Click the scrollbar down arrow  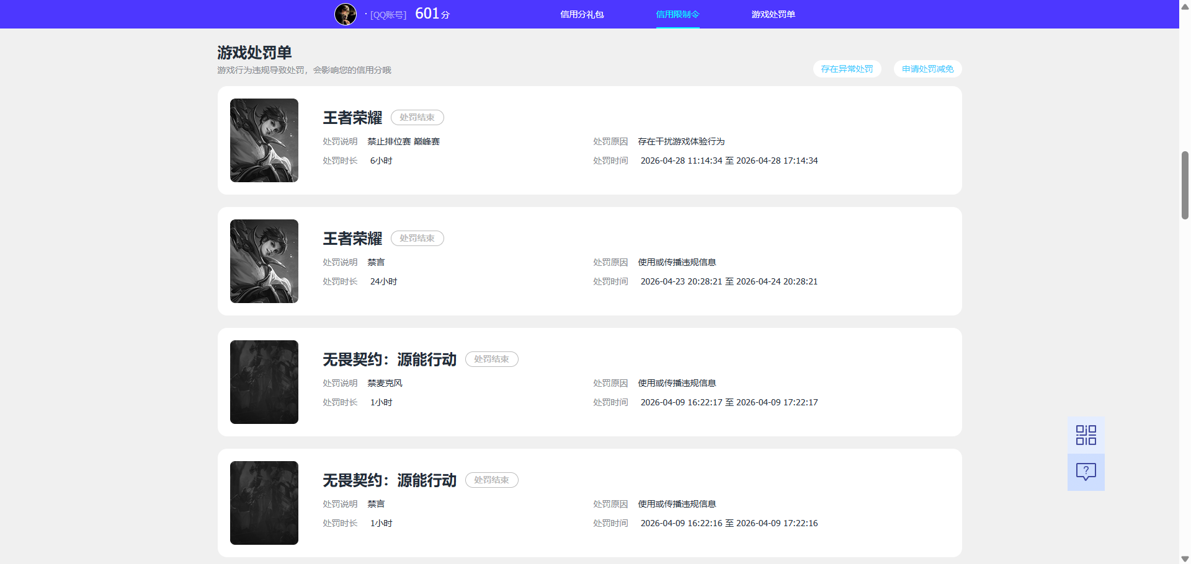tap(1185, 558)
